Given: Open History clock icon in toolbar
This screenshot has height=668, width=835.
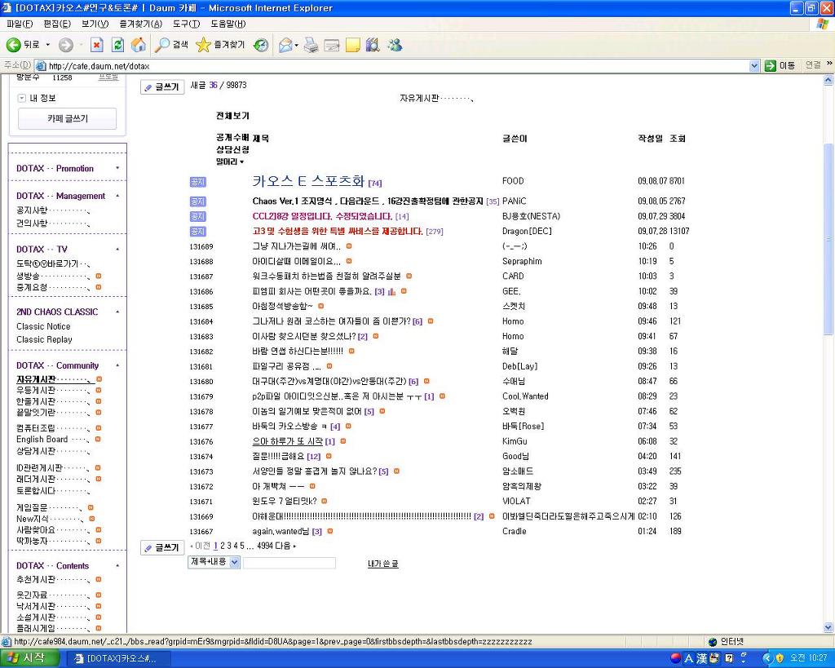Looking at the screenshot, I should (x=261, y=46).
